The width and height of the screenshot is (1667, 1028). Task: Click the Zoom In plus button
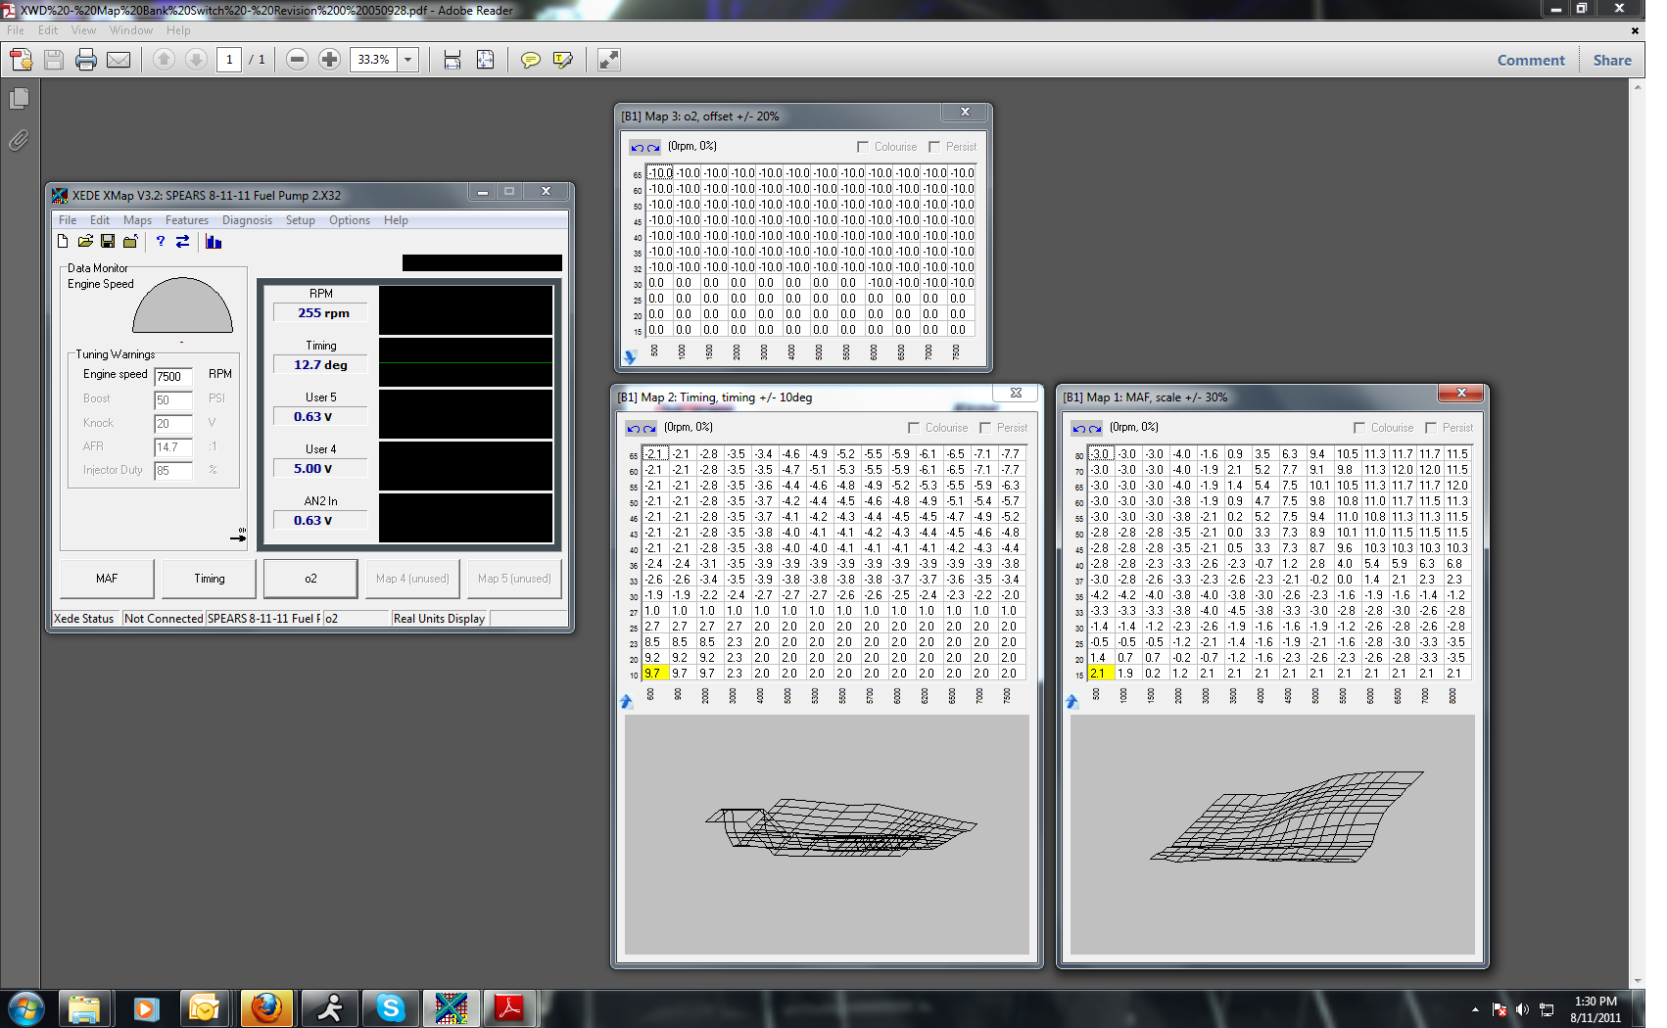pos(329,60)
